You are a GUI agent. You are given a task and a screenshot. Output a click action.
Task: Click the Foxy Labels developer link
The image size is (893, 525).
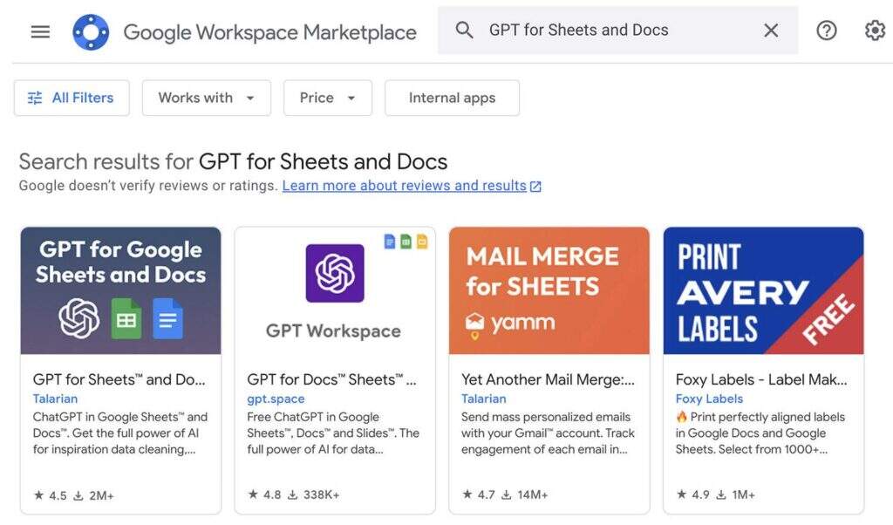709,399
